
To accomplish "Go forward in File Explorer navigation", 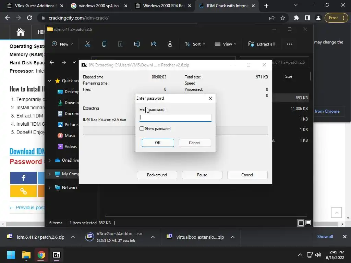I will (x=63, y=62).
